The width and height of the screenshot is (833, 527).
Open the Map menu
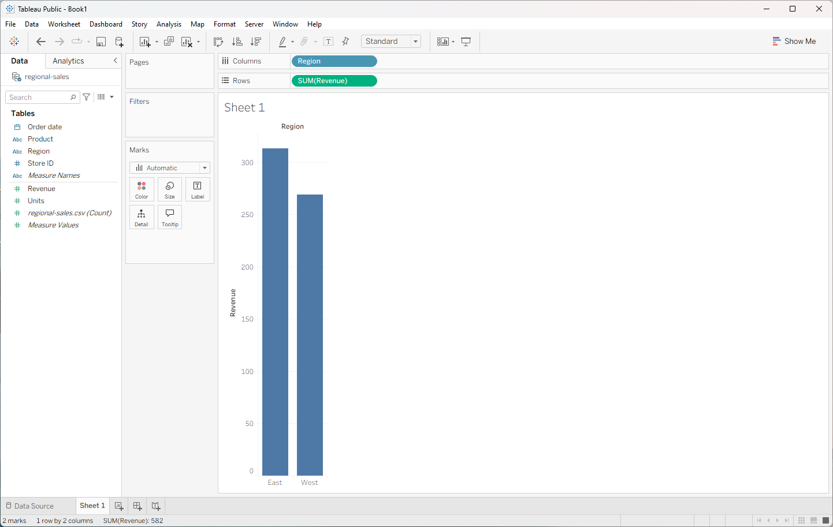click(x=198, y=24)
